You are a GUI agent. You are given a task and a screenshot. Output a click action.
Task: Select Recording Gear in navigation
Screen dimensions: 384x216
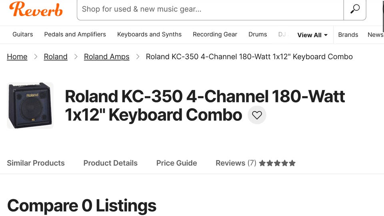pyautogui.click(x=215, y=34)
